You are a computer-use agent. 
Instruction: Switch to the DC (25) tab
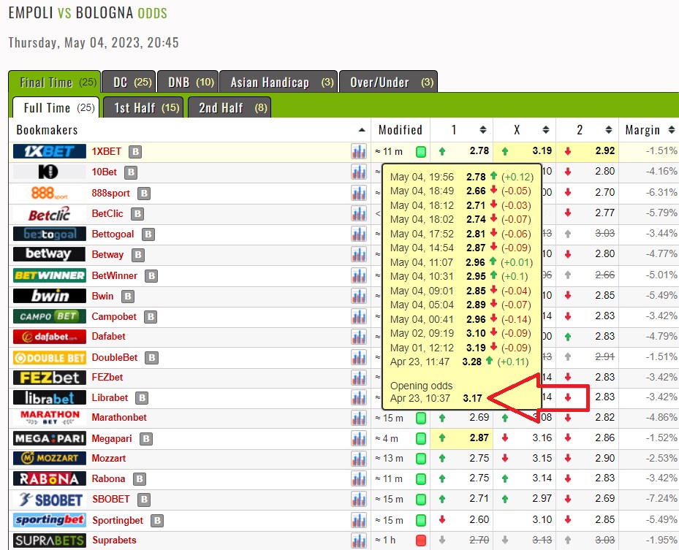click(x=129, y=83)
